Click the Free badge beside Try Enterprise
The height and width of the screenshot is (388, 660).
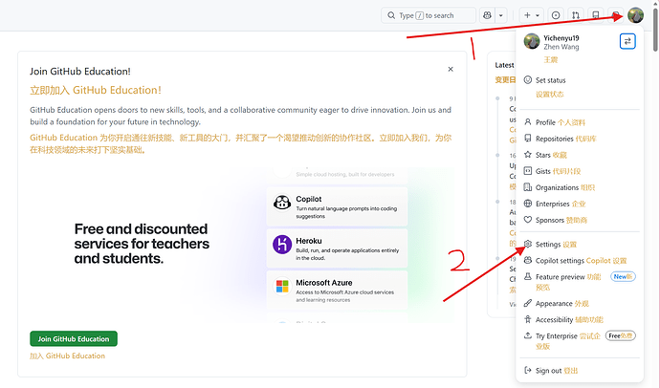(x=621, y=335)
